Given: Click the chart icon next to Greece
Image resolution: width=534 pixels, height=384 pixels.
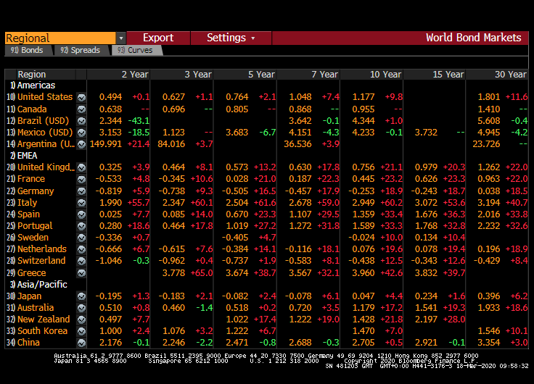Looking at the screenshot, I should click(81, 273).
